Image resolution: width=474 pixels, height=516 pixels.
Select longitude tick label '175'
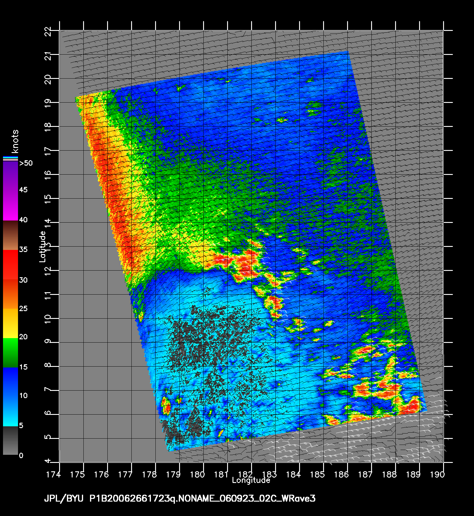tap(77, 474)
